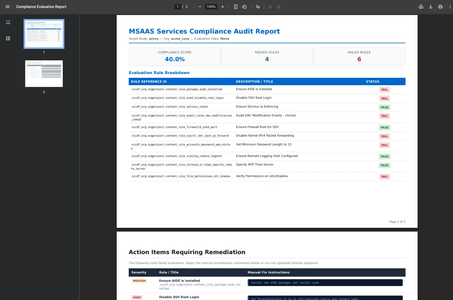Click PASS badge for Ensure Firewall Rule for SSH
This screenshot has width=453, height=300.
pyautogui.click(x=385, y=127)
